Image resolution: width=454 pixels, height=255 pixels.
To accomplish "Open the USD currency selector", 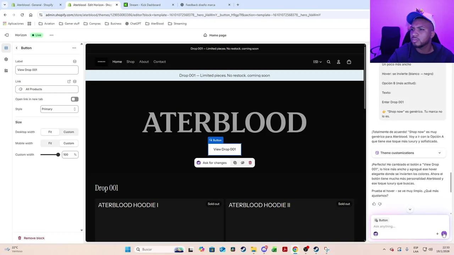I will click(x=317, y=62).
